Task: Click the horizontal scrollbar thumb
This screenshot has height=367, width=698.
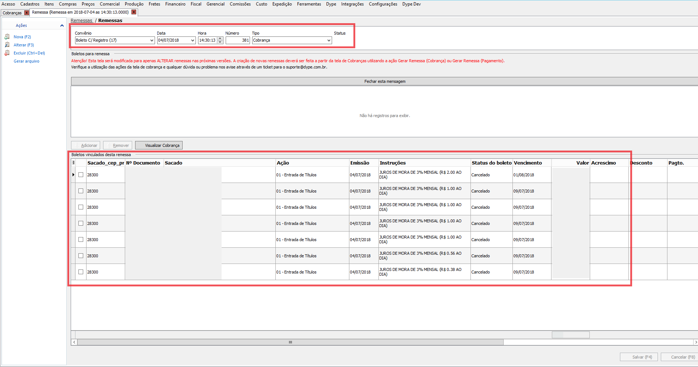Action: [x=290, y=342]
